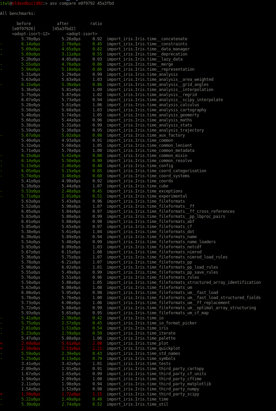Click the 'before' column header

[x=24, y=24]
